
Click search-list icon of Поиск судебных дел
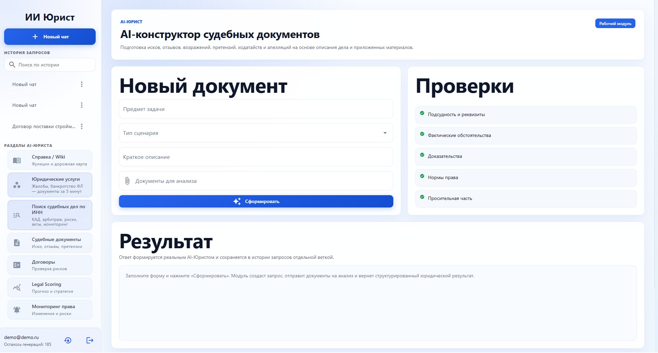[17, 215]
